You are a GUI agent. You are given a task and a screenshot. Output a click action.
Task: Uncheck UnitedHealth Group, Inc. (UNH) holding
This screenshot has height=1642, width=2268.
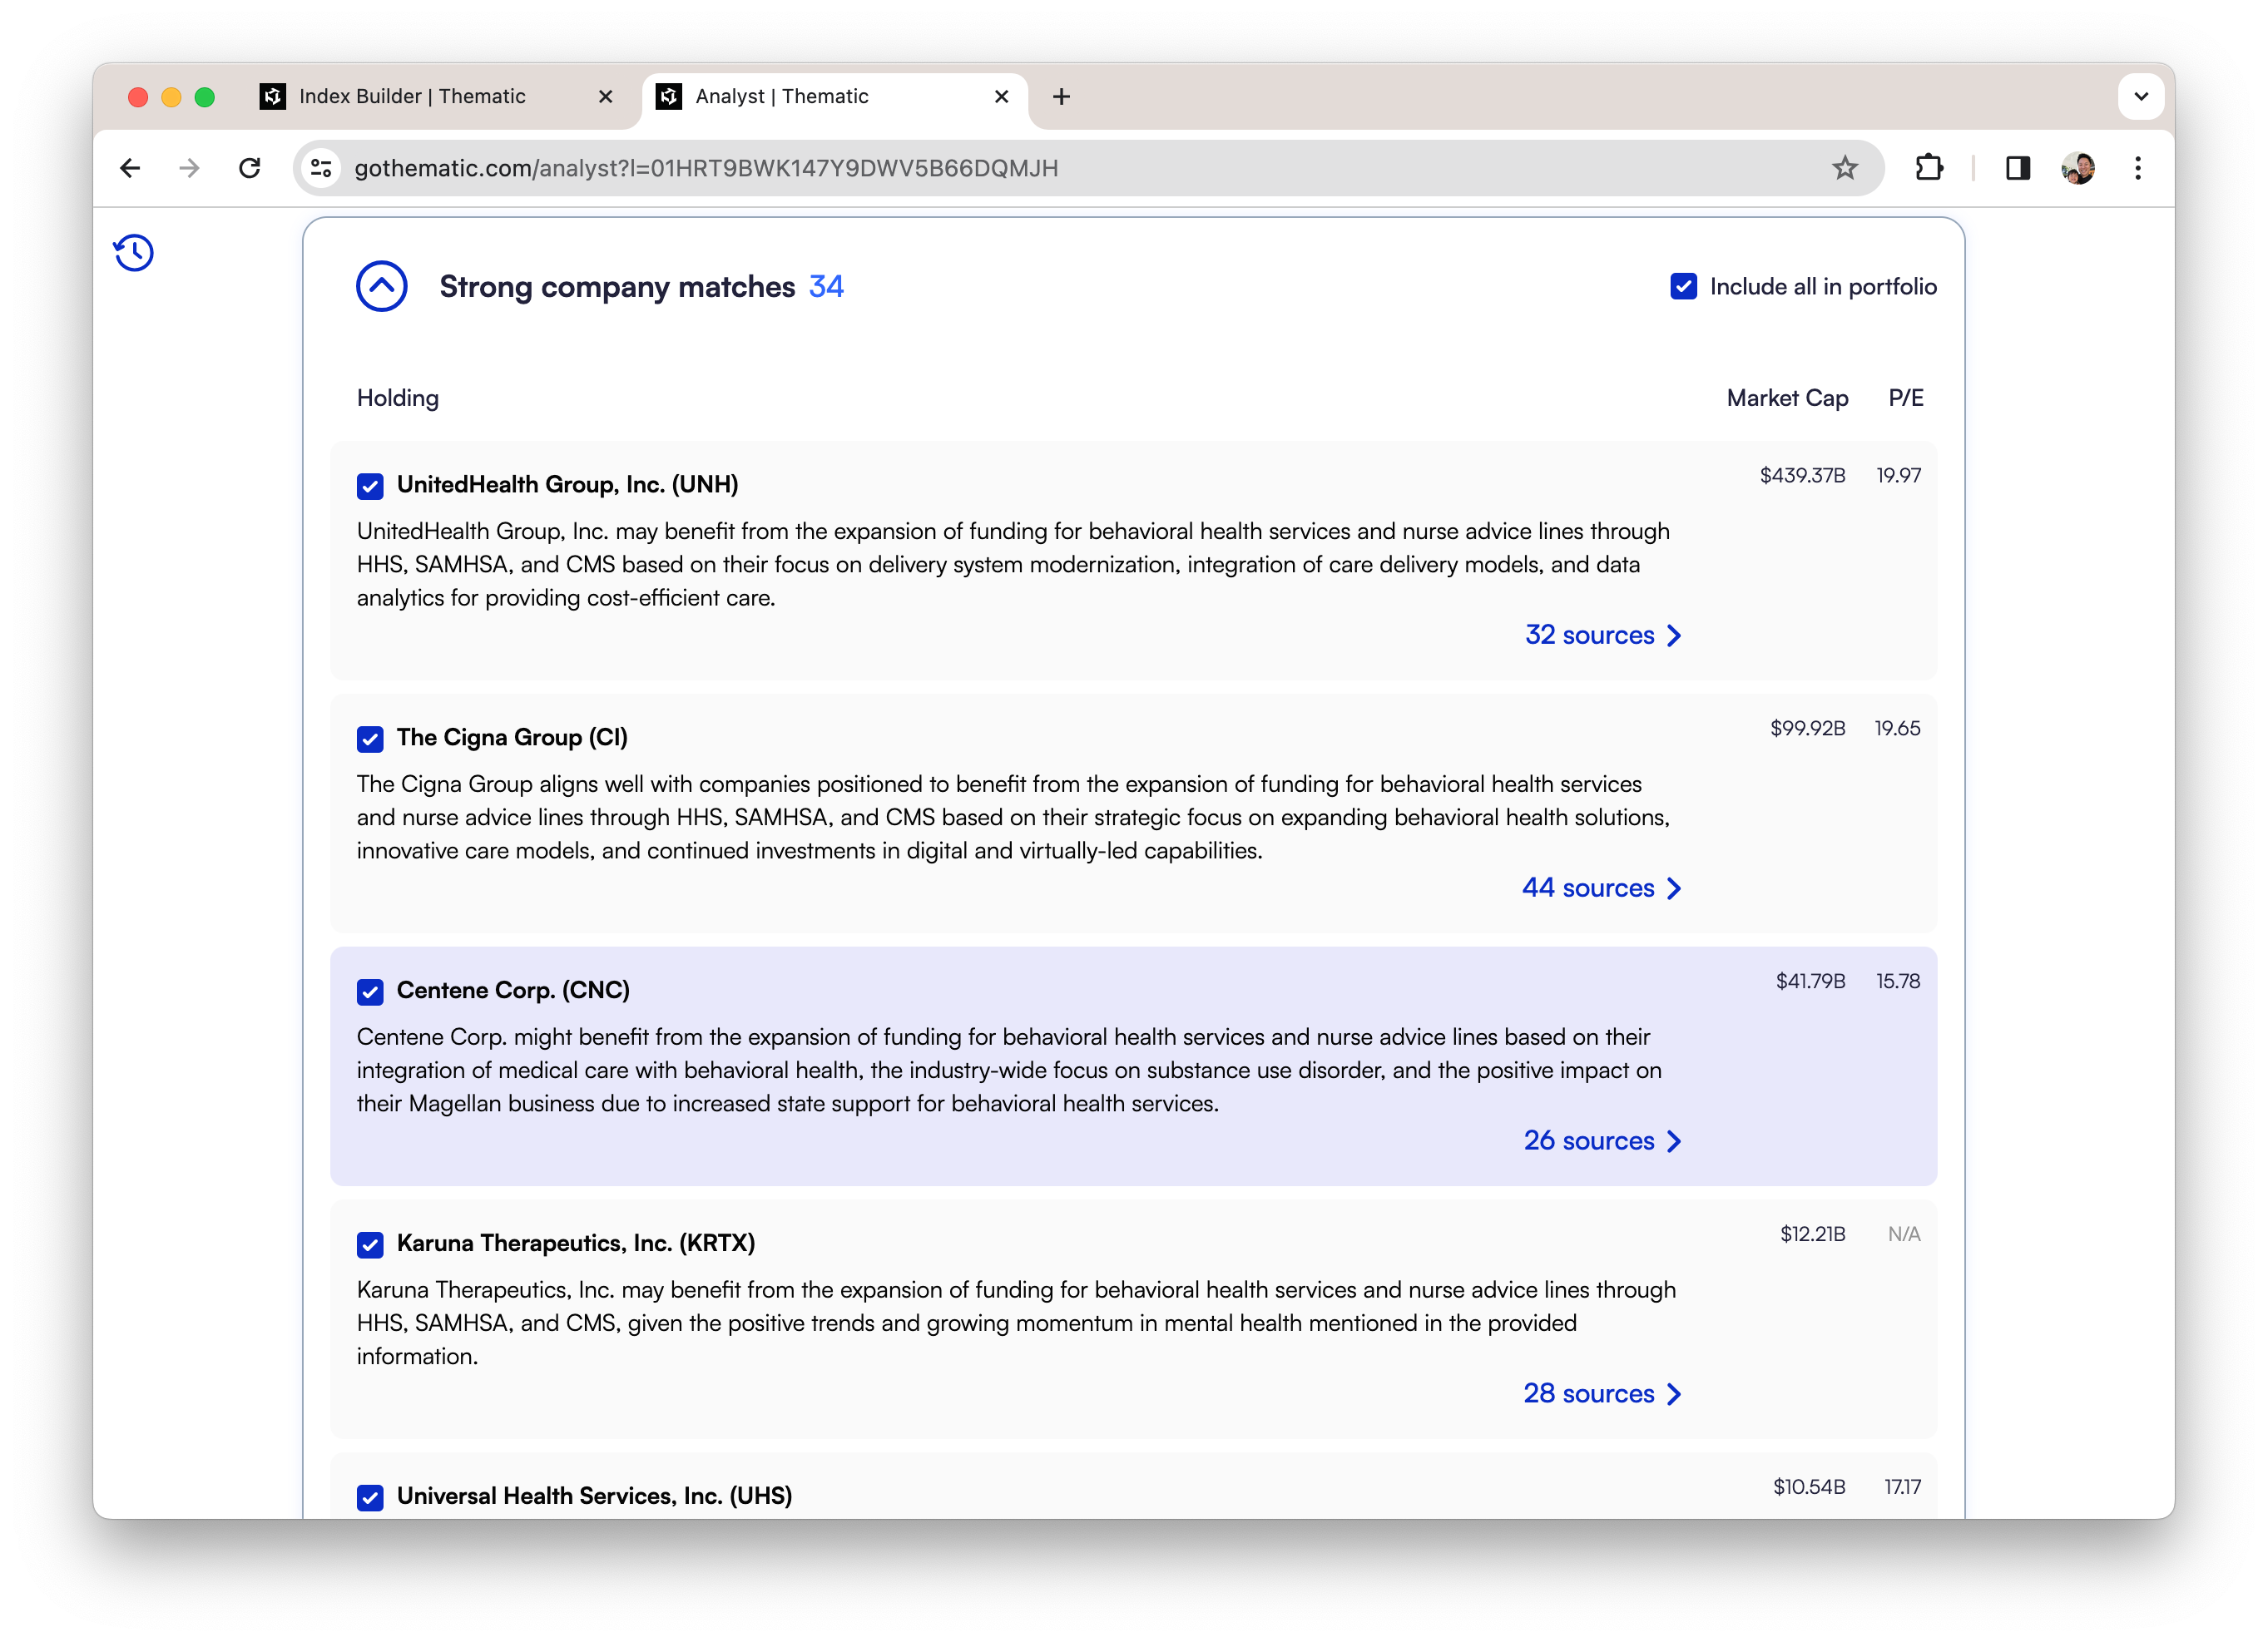pos(370,486)
